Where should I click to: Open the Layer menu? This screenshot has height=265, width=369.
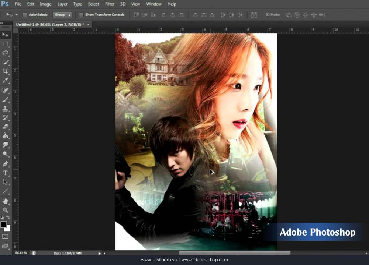click(x=62, y=4)
